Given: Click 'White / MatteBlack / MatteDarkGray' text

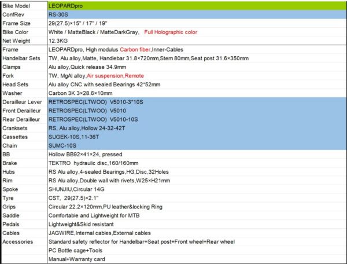Looking at the screenshot, I should pos(93,32).
